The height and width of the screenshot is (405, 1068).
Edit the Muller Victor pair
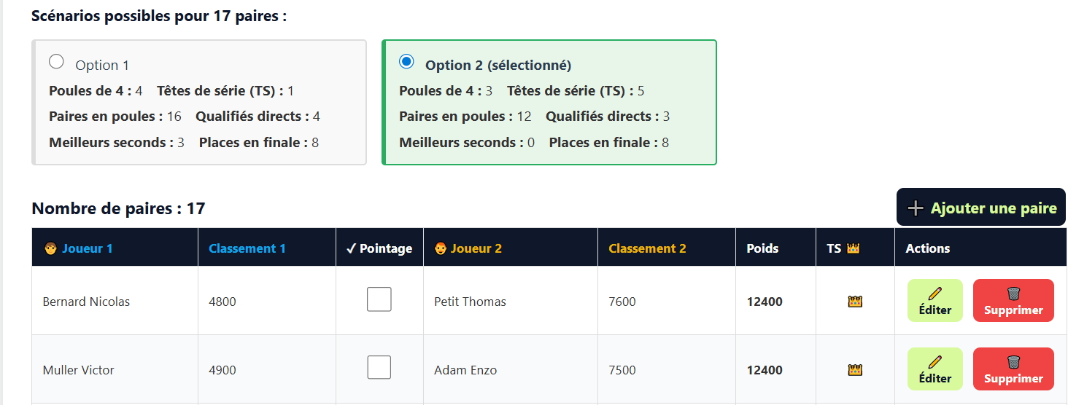point(934,369)
